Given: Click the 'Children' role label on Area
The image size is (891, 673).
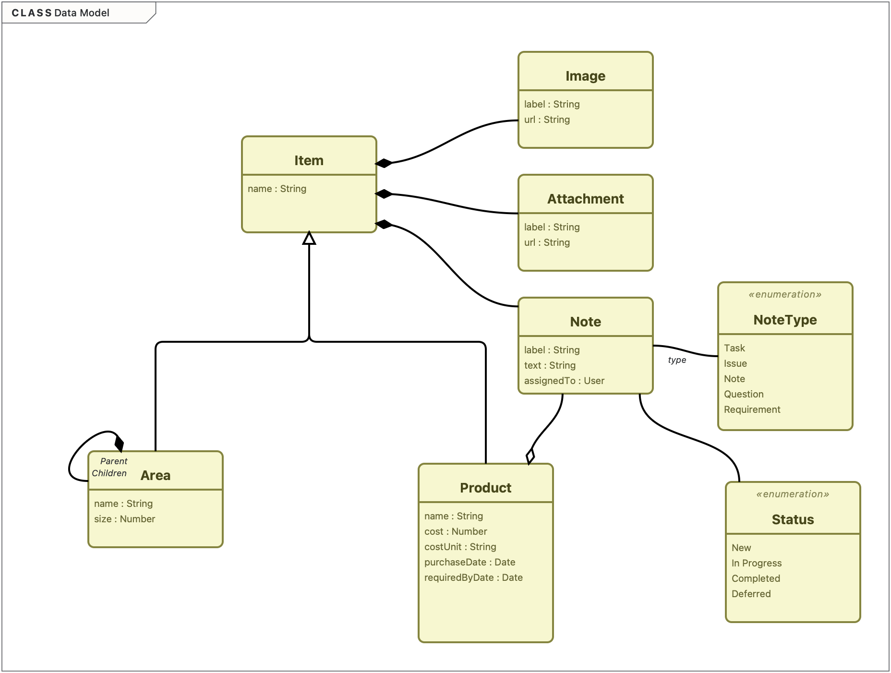Looking at the screenshot, I should (109, 473).
